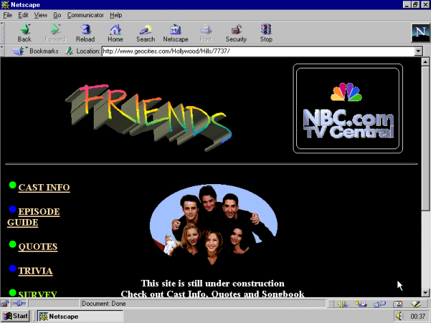This screenshot has width=431, height=323.
Task: Follow the CAST INFO link
Action: [44, 188]
